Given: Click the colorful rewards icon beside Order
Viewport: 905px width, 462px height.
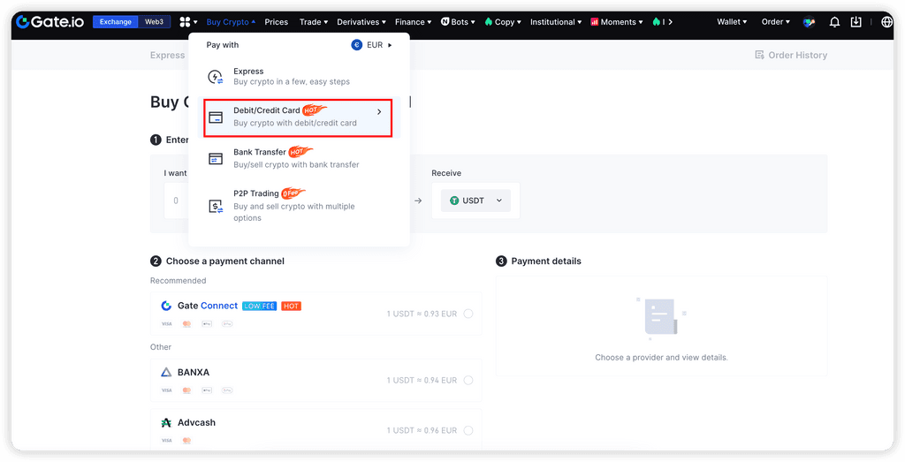Looking at the screenshot, I should click(809, 22).
